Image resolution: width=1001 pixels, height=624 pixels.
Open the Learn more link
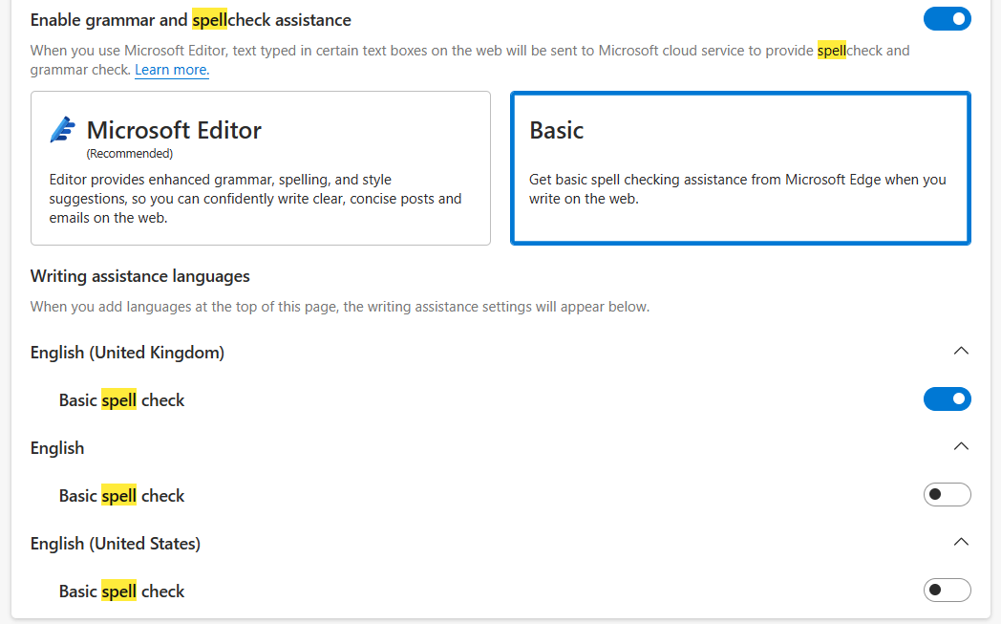172,70
